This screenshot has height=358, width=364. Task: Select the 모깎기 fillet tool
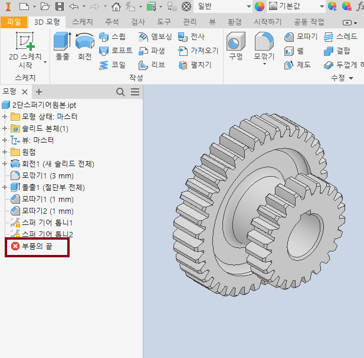264,45
